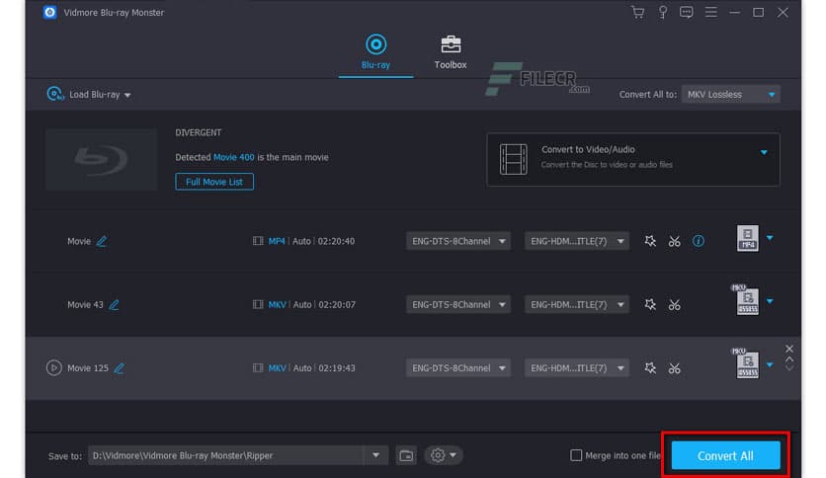Image resolution: width=826 pixels, height=478 pixels.
Task: Enable Merge into one file checkbox
Action: tap(576, 455)
